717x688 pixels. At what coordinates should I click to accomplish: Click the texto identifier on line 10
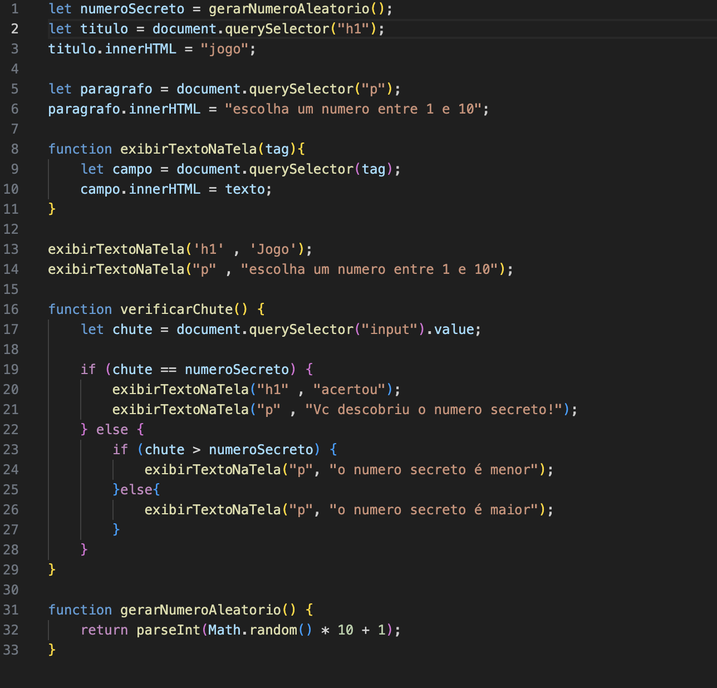pos(245,189)
